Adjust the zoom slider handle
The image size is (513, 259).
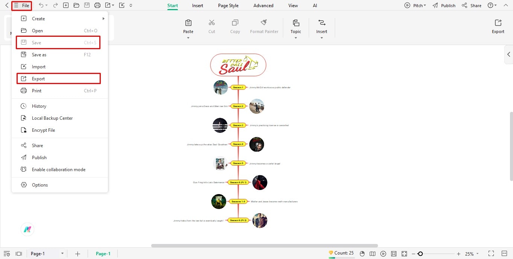pyautogui.click(x=420, y=254)
